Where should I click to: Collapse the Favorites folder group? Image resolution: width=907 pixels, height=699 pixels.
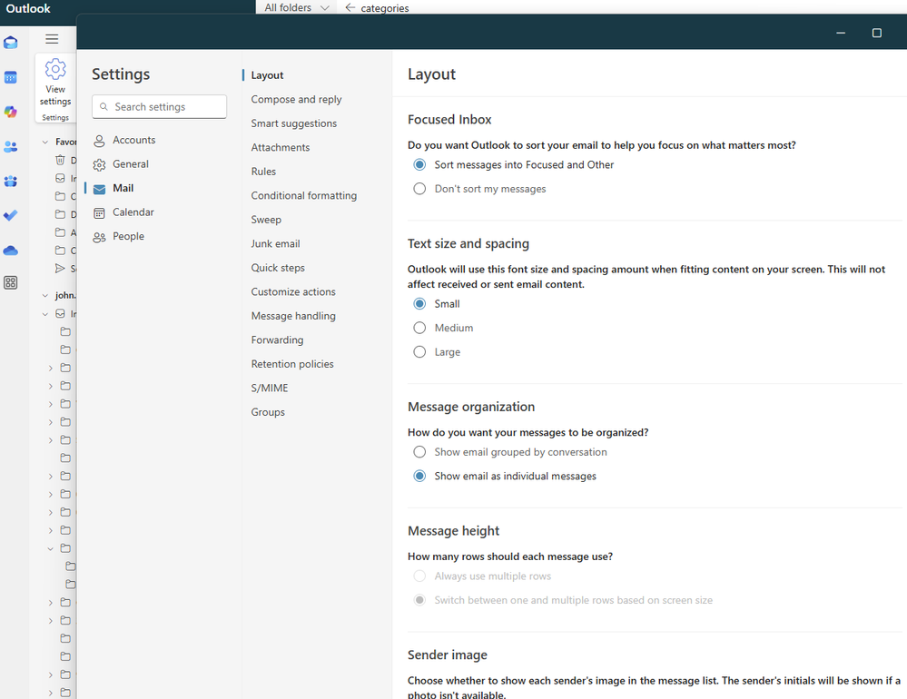(45, 142)
